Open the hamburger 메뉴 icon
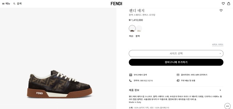This screenshot has height=109, width=233. [3, 4]
